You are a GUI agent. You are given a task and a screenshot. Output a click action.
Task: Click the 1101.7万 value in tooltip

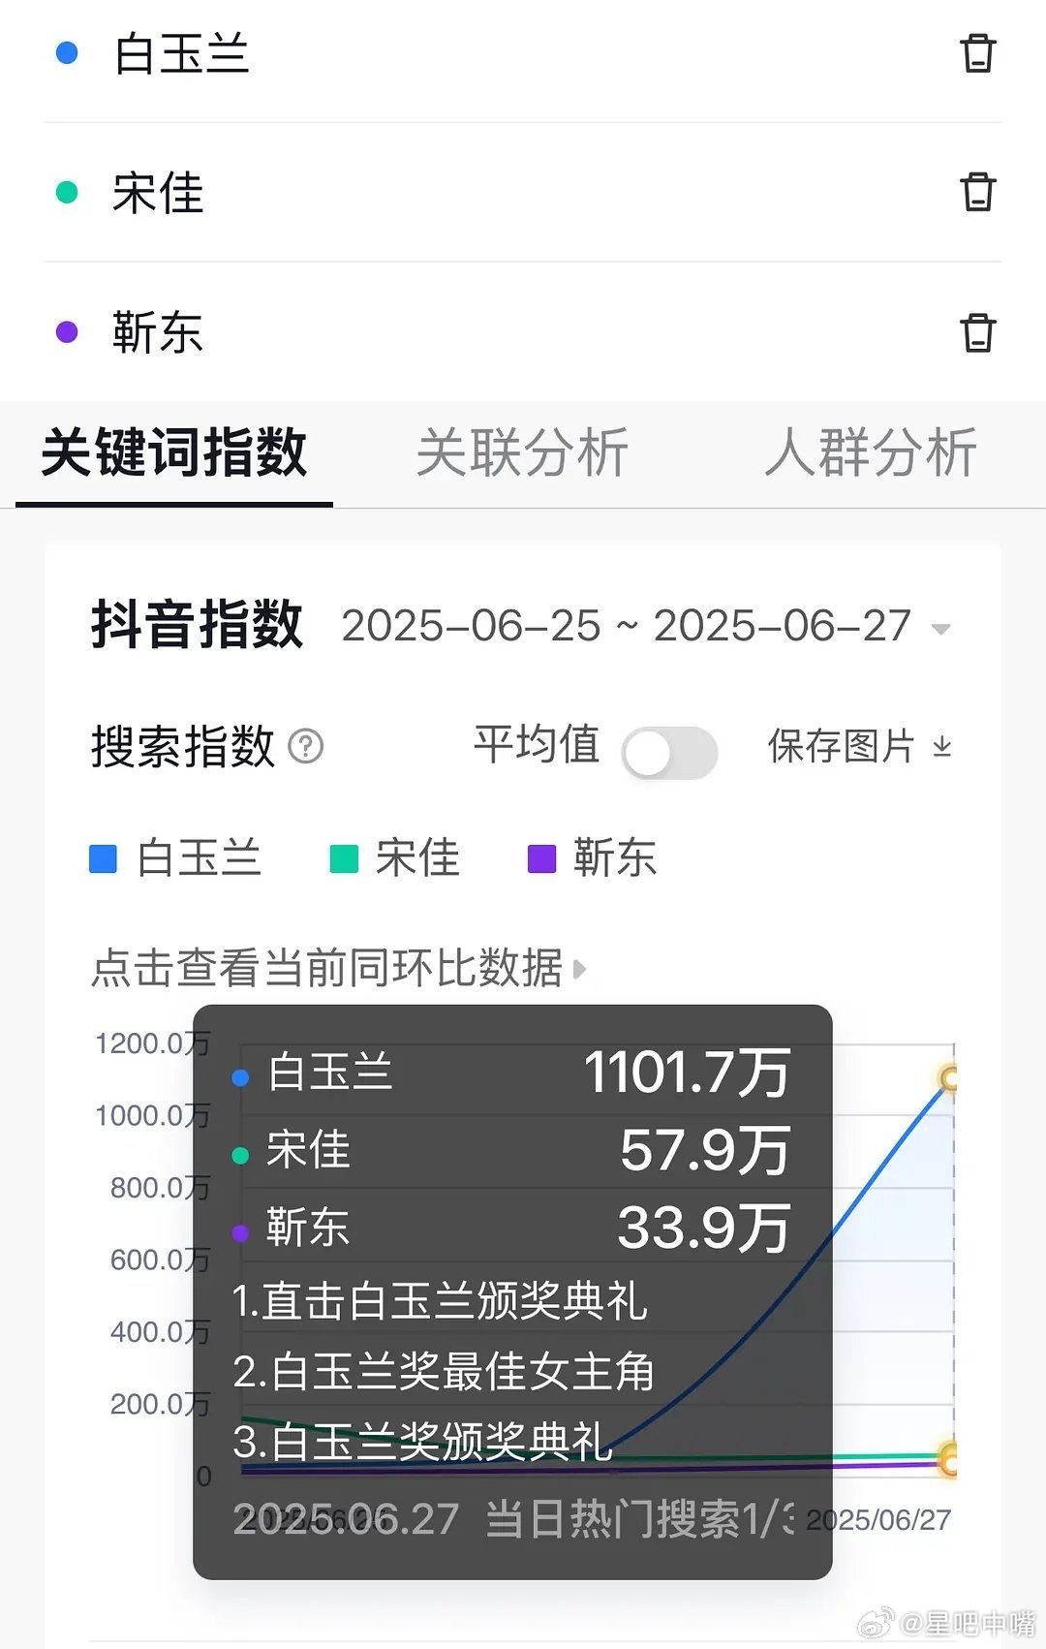point(688,1073)
